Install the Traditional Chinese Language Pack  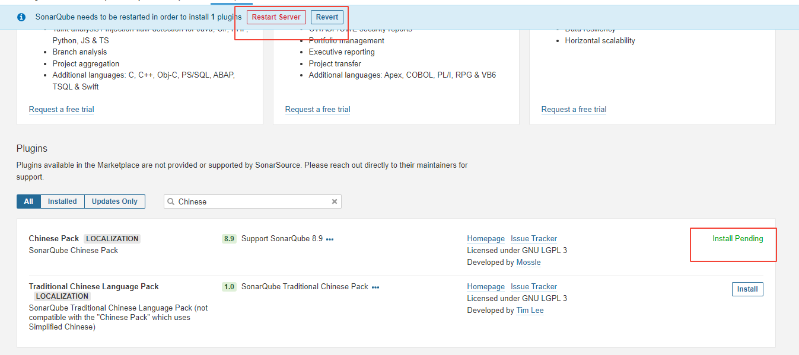pyautogui.click(x=747, y=289)
